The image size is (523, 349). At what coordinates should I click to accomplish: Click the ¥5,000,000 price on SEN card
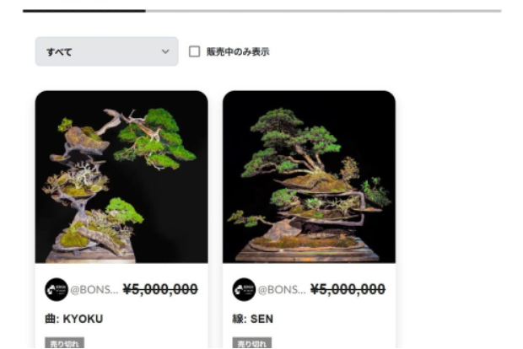348,289
